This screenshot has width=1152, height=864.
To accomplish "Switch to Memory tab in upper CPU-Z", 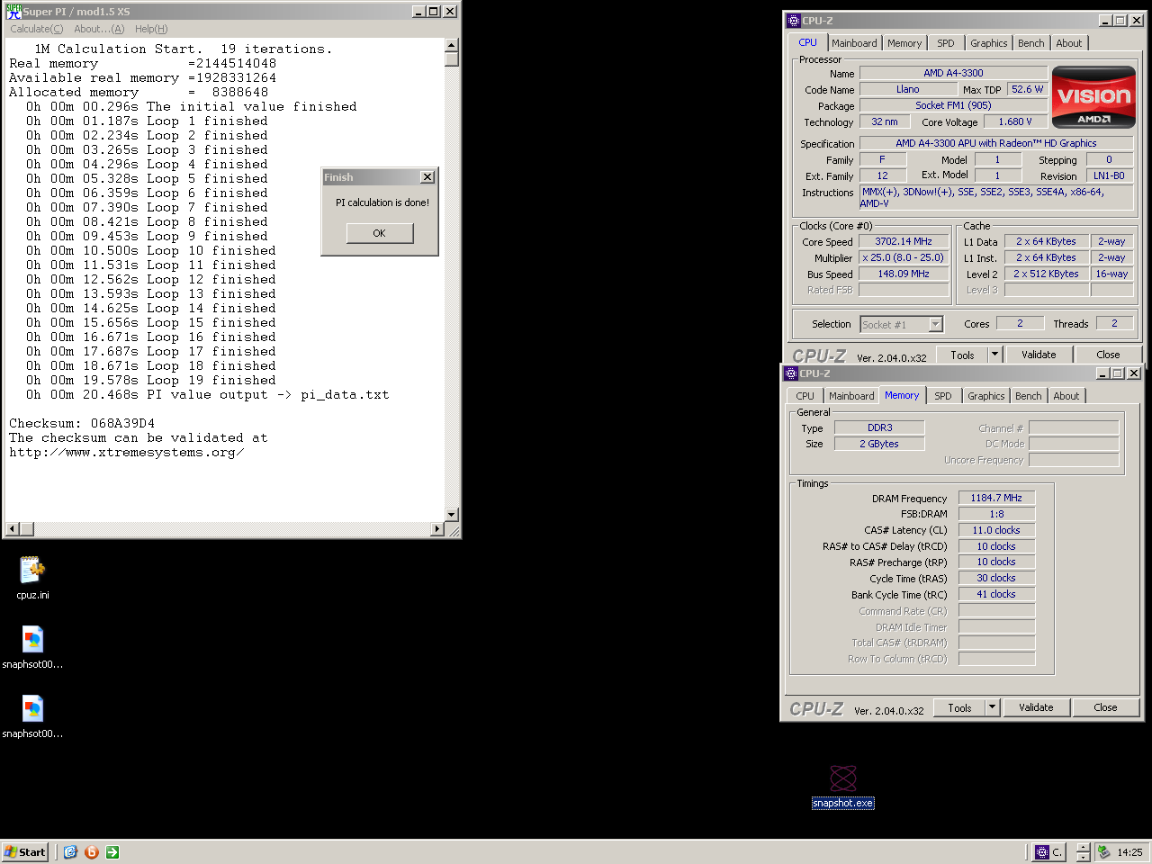I will [904, 43].
